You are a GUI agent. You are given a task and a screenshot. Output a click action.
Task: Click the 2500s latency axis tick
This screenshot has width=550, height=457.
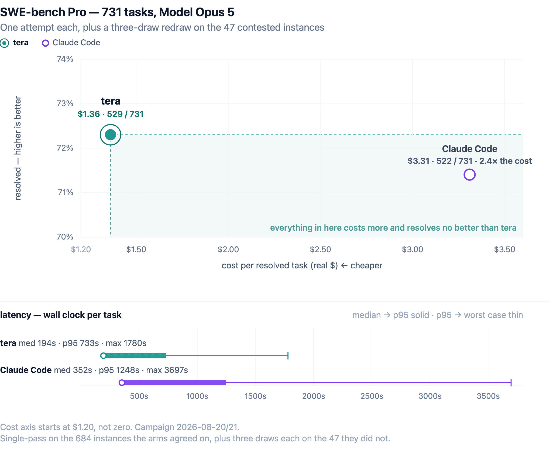(x=372, y=396)
